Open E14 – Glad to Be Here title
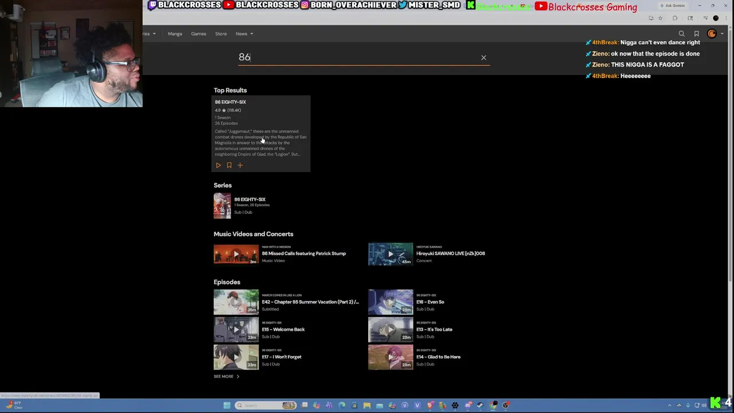 tap(438, 357)
